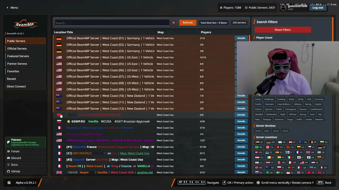Sort servers by the Title column header
The height and width of the screenshot is (190, 339).
pos(70,32)
